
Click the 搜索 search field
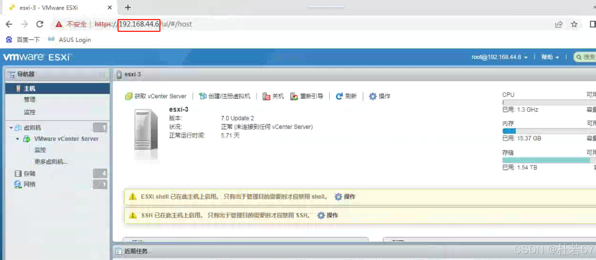tap(586, 57)
